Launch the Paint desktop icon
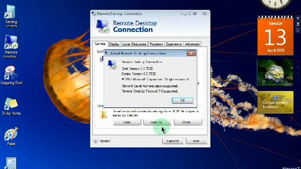The width and height of the screenshot is (301, 169). tap(11, 136)
